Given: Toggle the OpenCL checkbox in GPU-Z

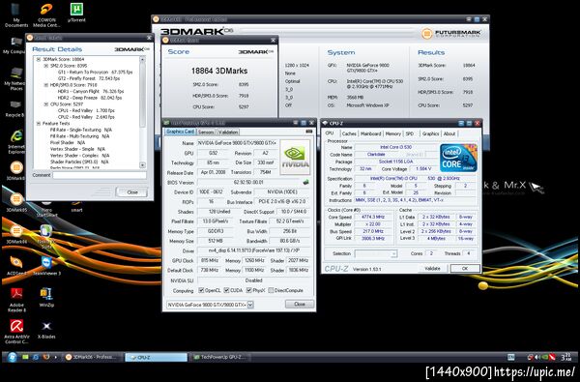Looking at the screenshot, I should (x=201, y=290).
